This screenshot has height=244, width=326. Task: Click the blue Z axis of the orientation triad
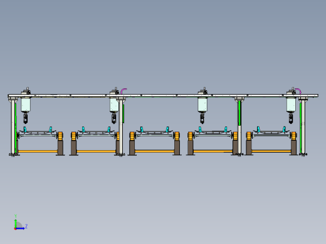pos(20,228)
